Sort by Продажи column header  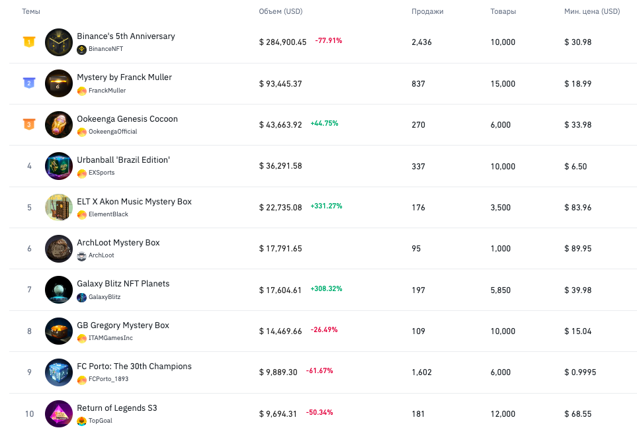(427, 11)
